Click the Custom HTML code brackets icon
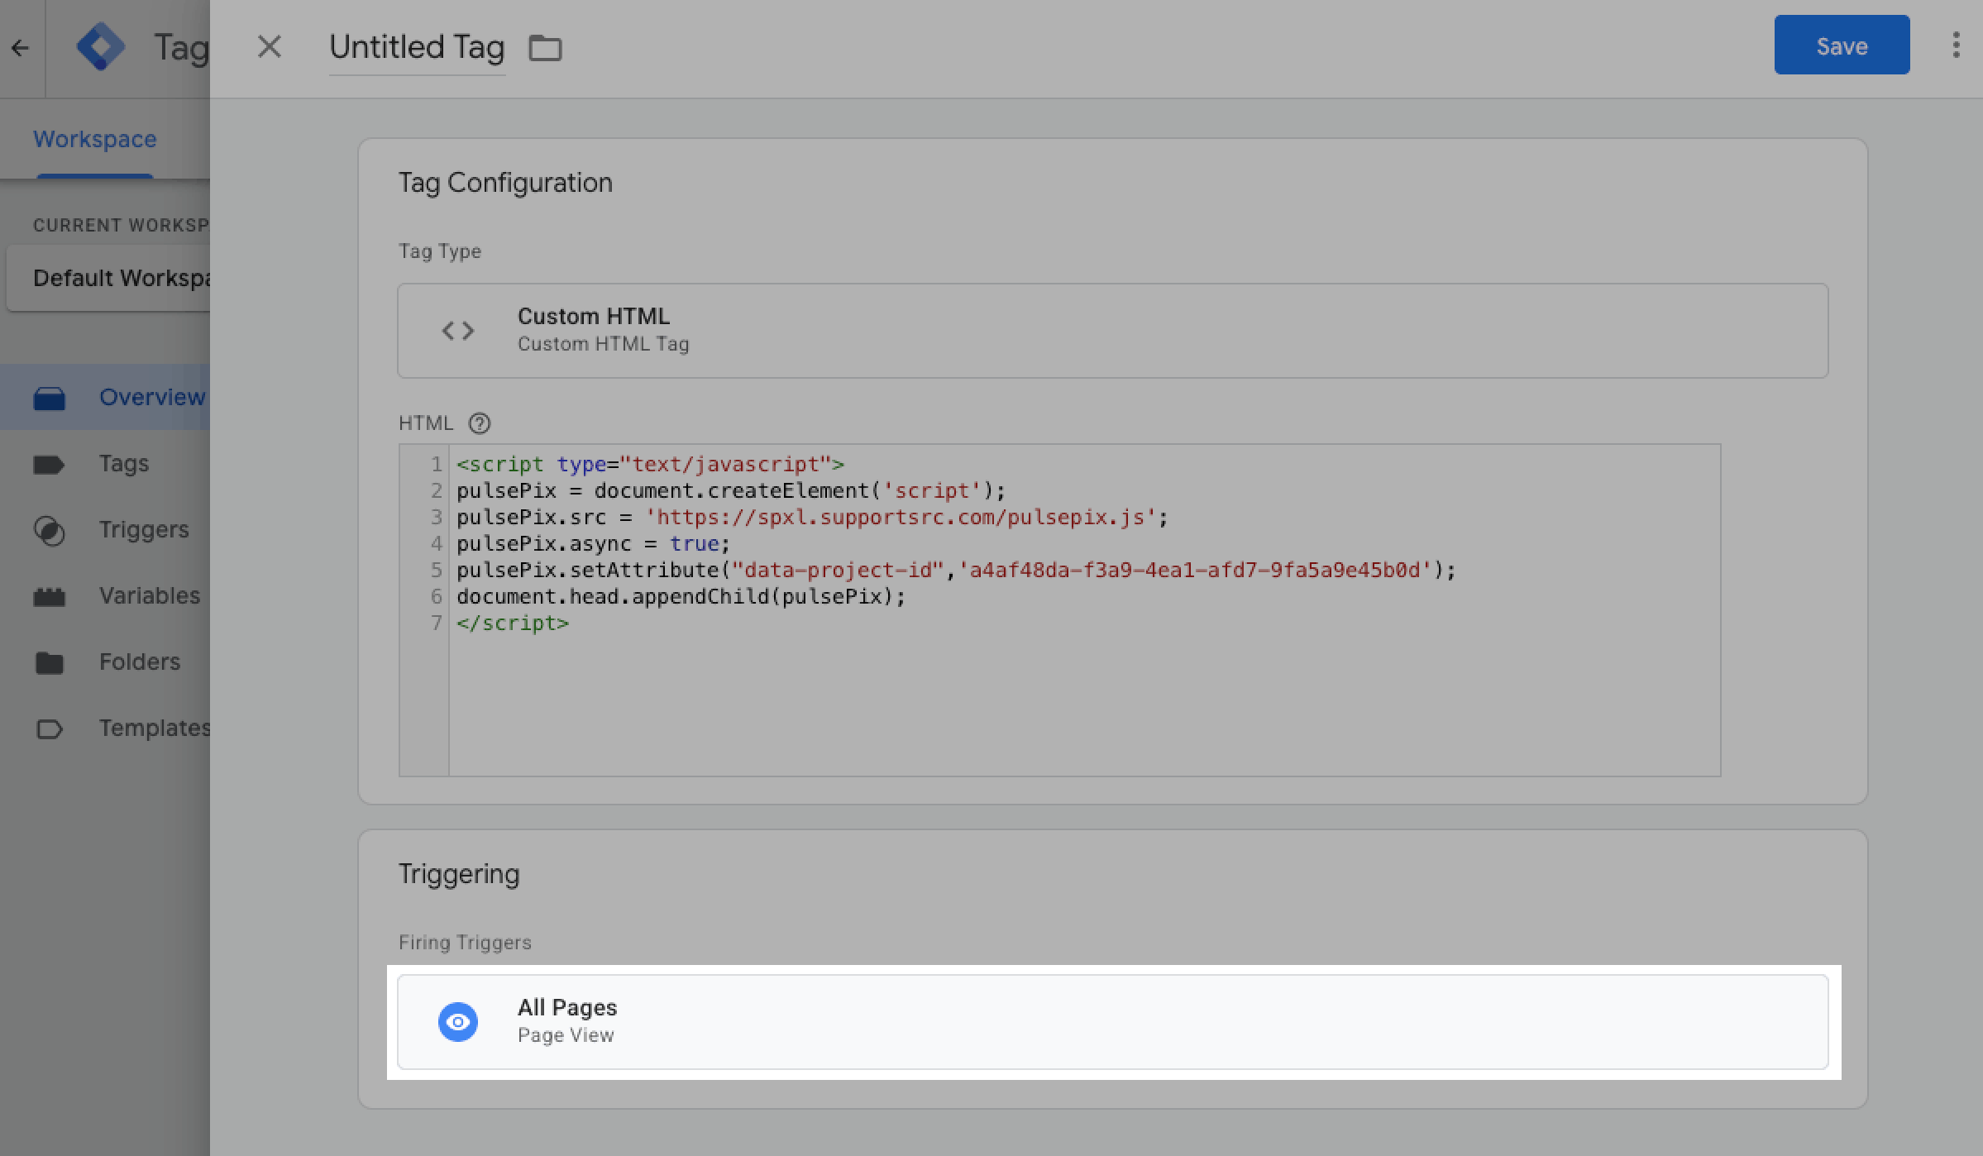1983x1156 pixels. coord(457,331)
